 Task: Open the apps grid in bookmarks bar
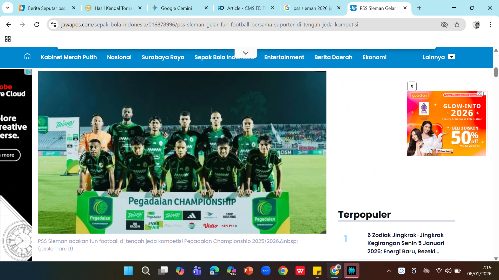point(8,39)
